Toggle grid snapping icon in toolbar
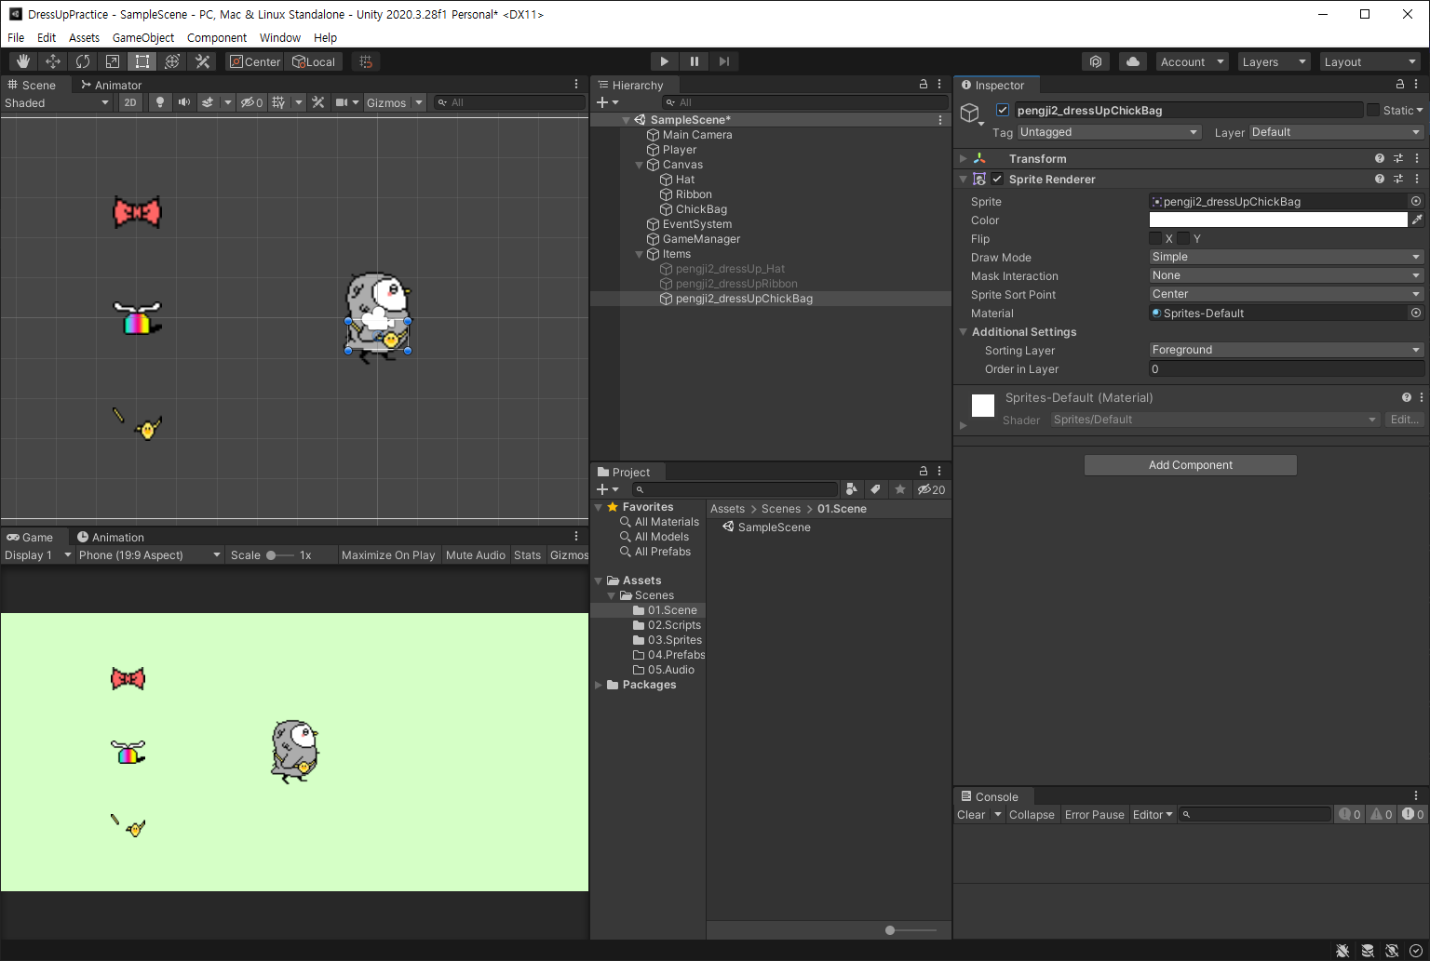Screen dimensions: 1430x961 366,61
